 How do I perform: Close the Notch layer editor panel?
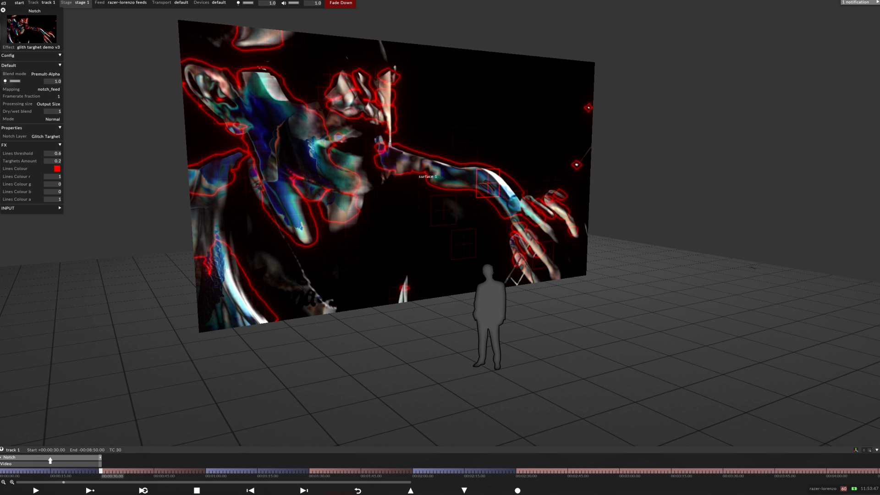[x=3, y=10]
